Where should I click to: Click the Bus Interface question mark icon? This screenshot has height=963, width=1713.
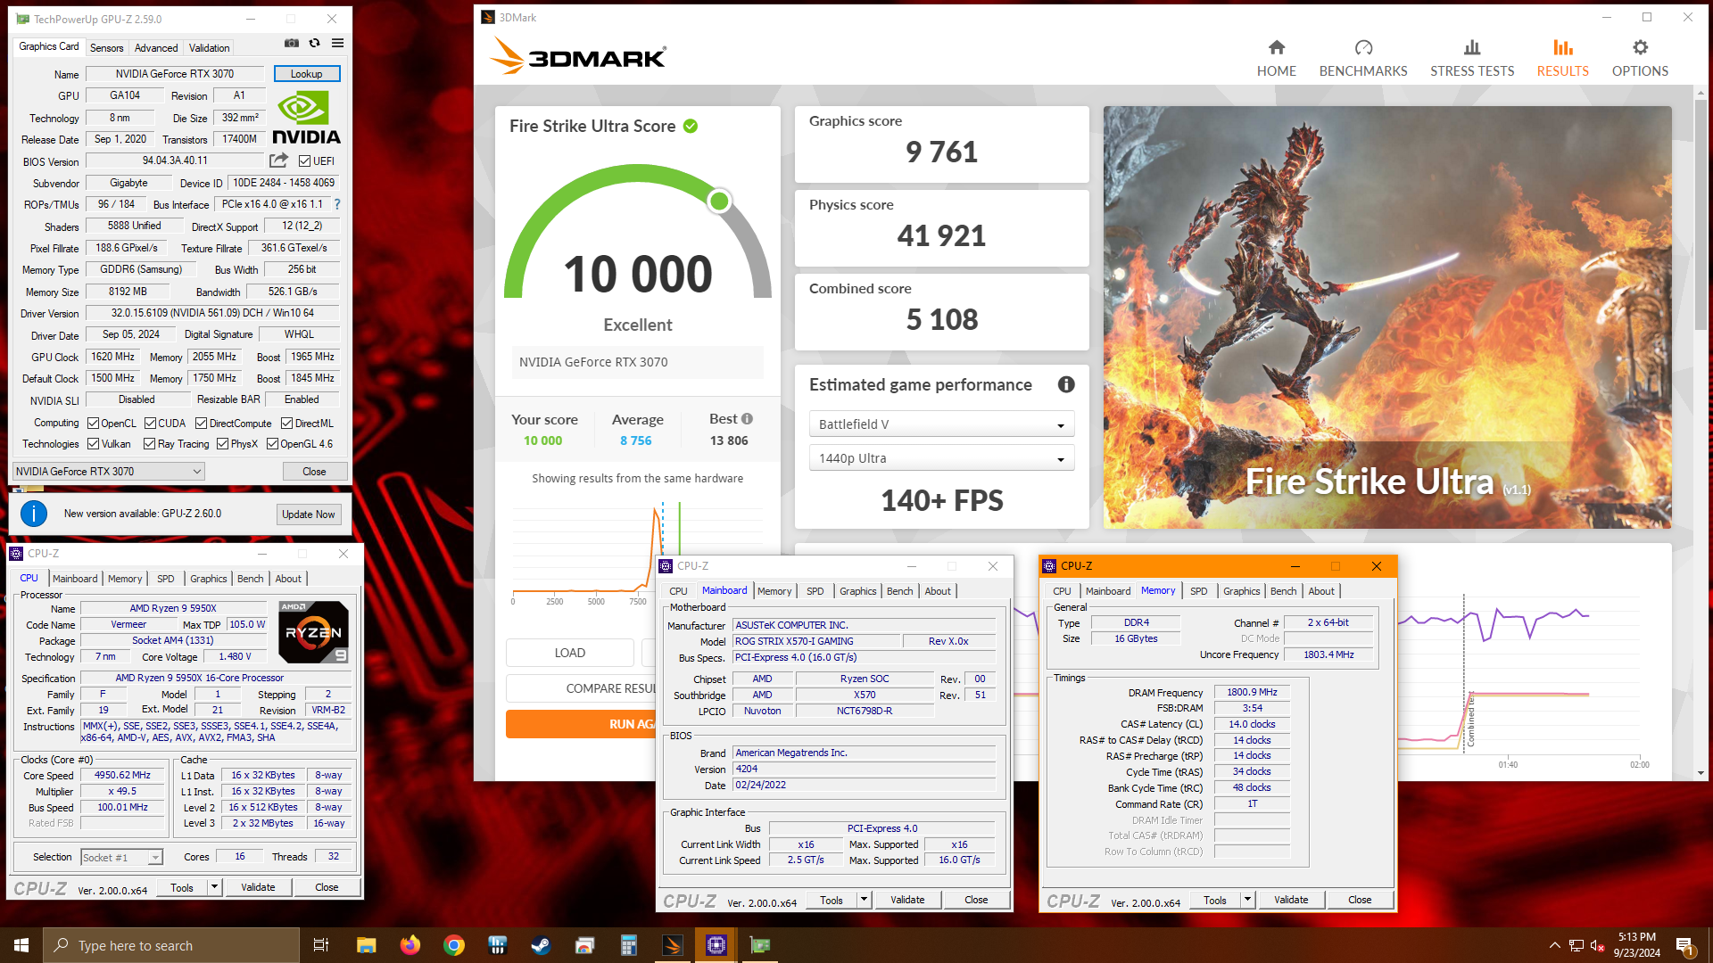coord(337,204)
